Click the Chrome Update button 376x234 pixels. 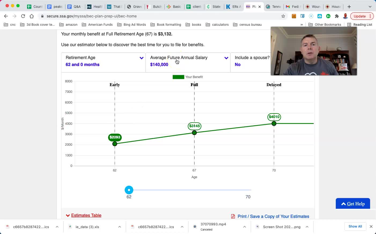[x=362, y=16]
